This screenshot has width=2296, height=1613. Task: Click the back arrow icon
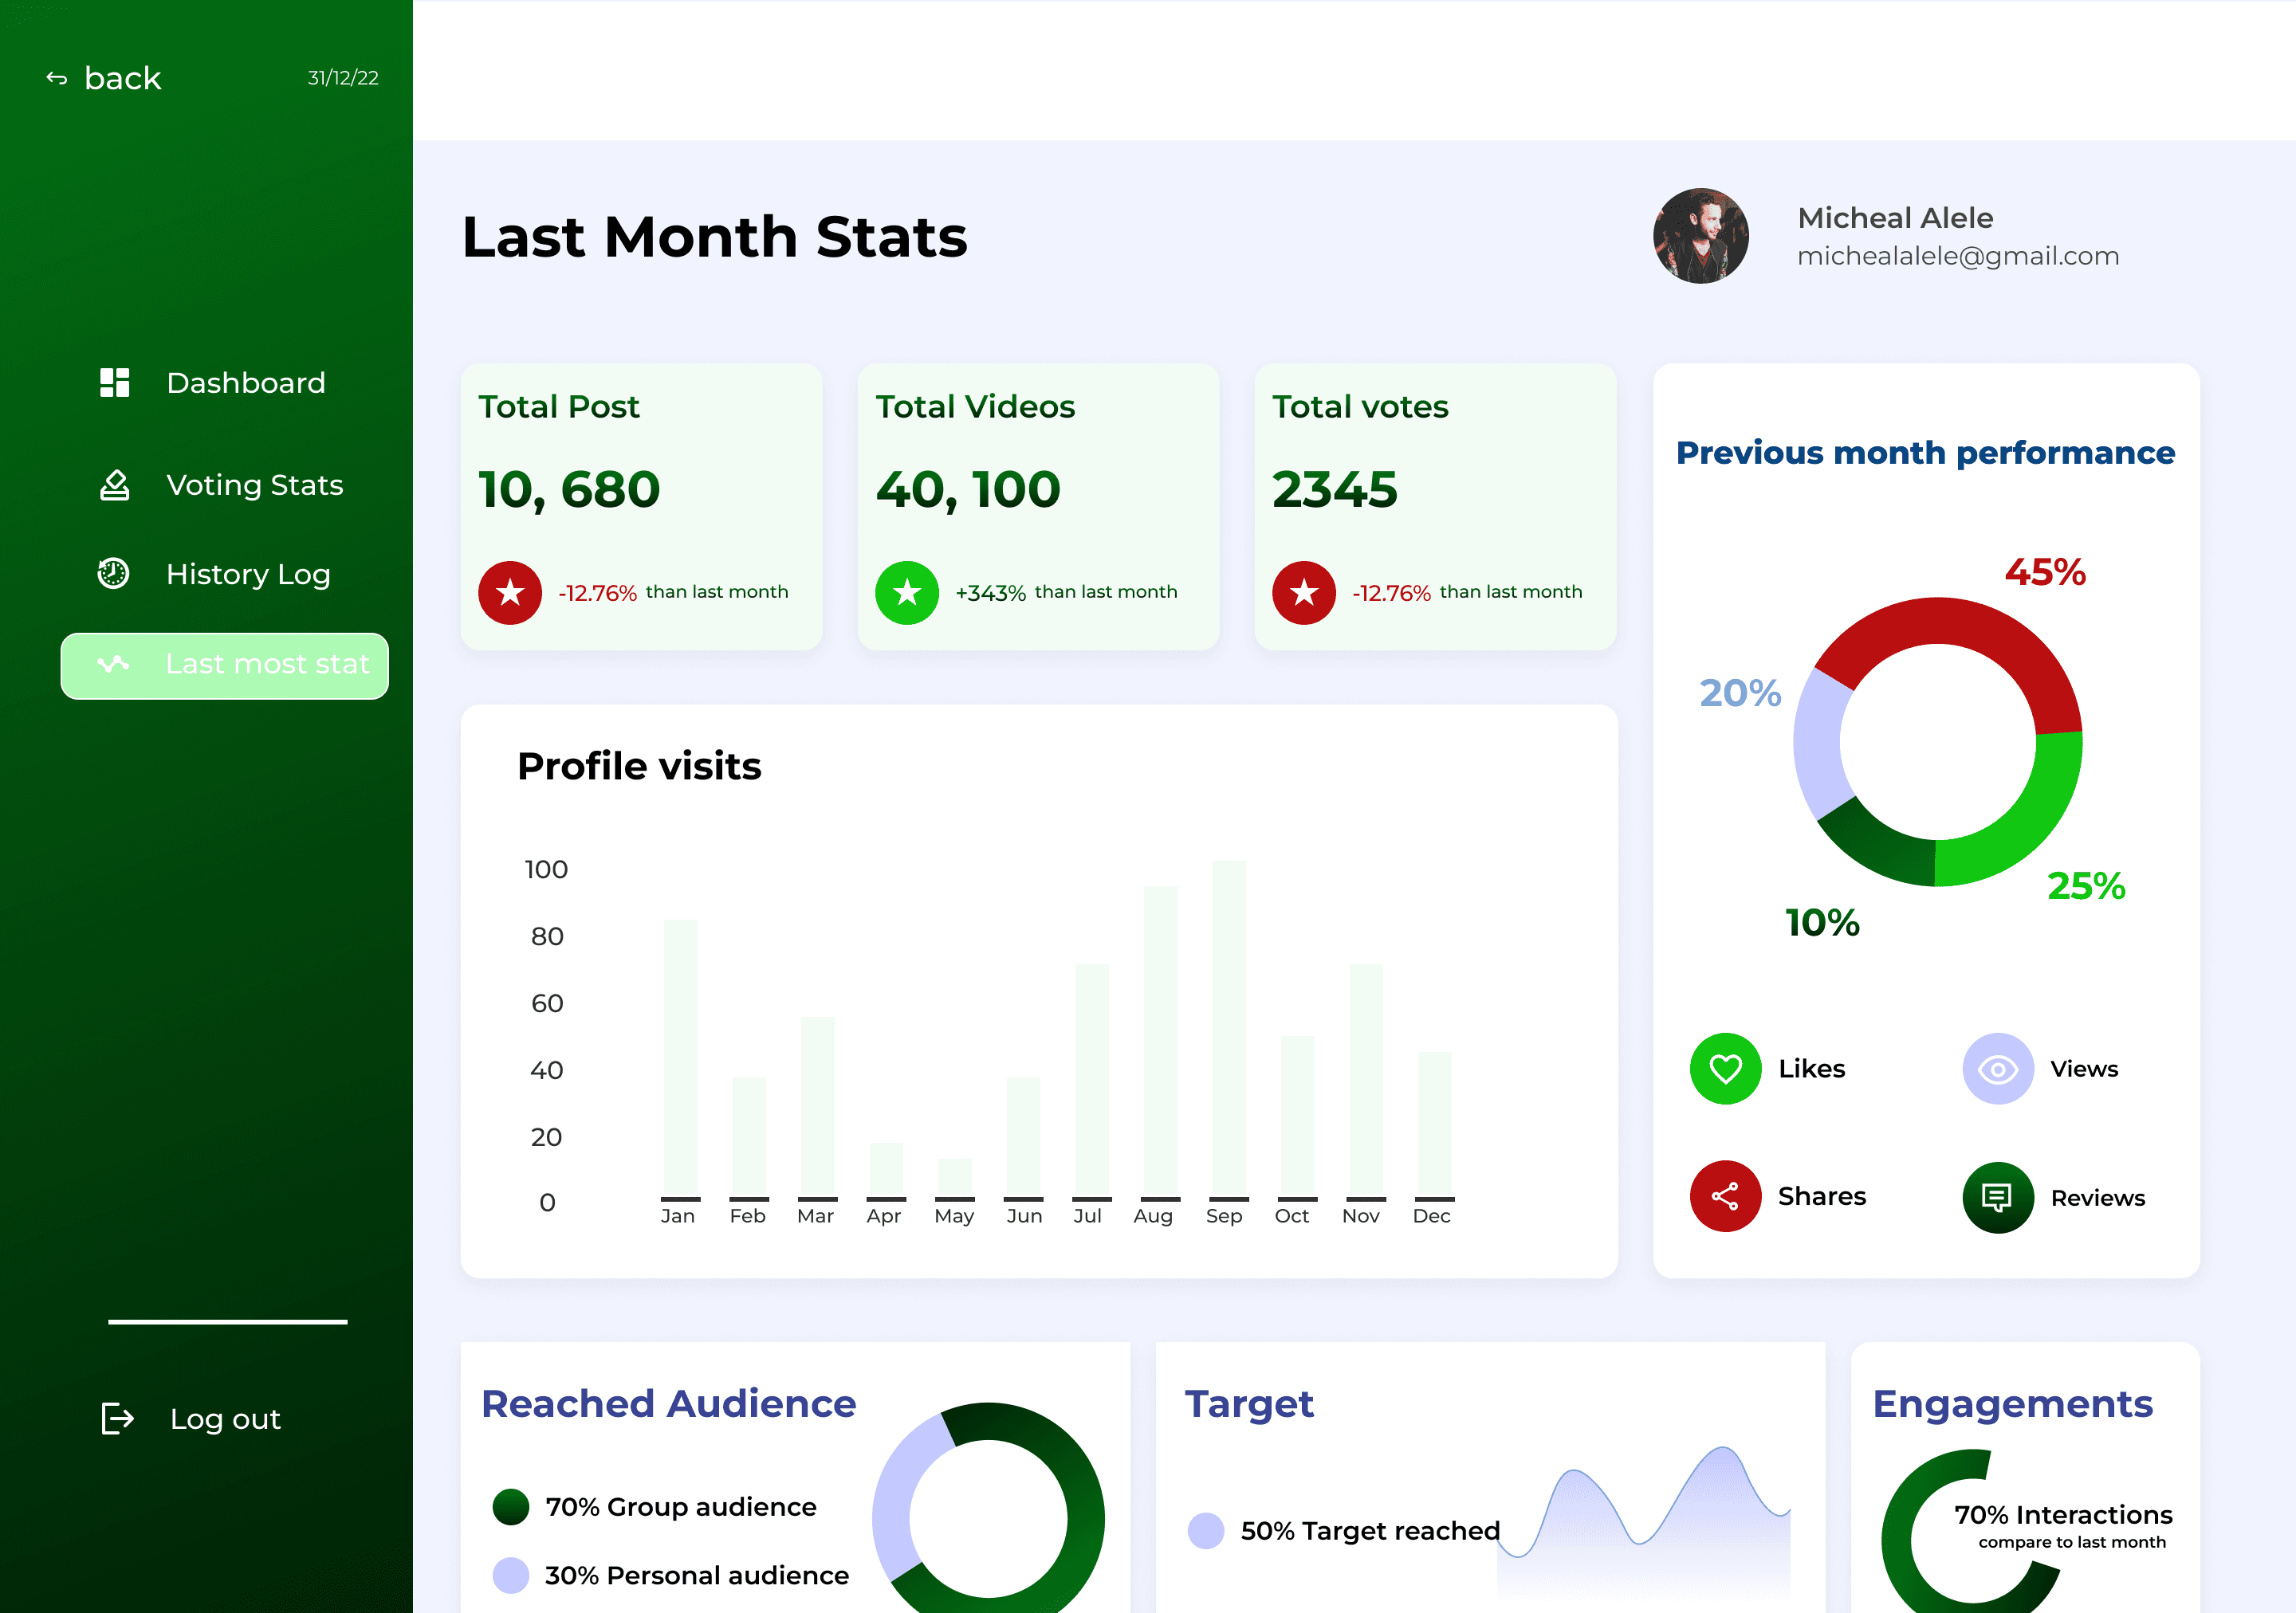pos(57,78)
